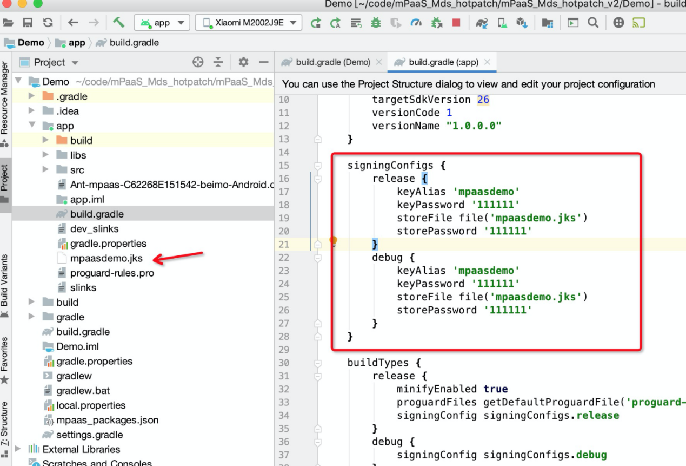Close the build.gradle (Demo) tab
This screenshot has width=686, height=466.
(x=378, y=62)
